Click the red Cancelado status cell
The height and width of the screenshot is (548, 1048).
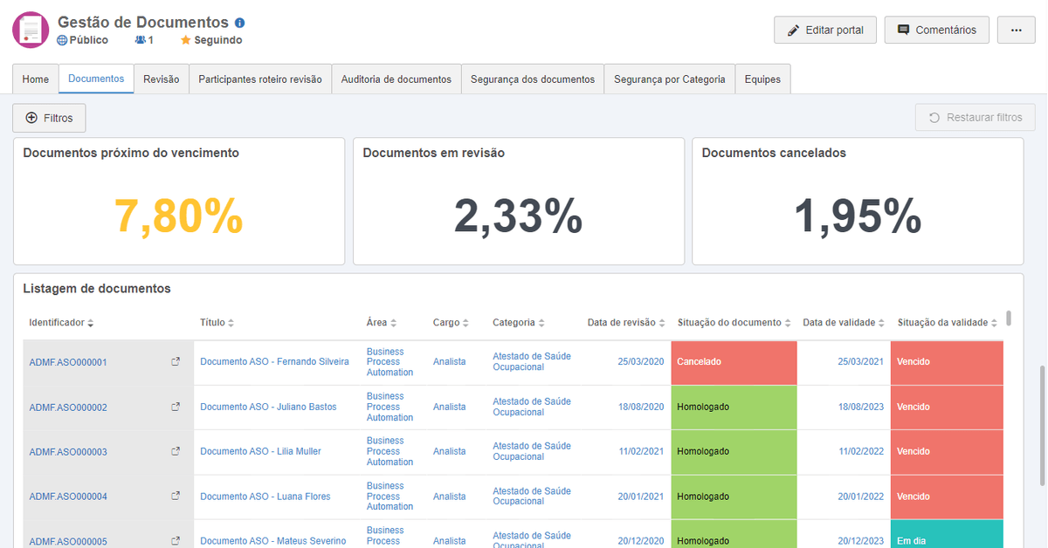coord(734,362)
